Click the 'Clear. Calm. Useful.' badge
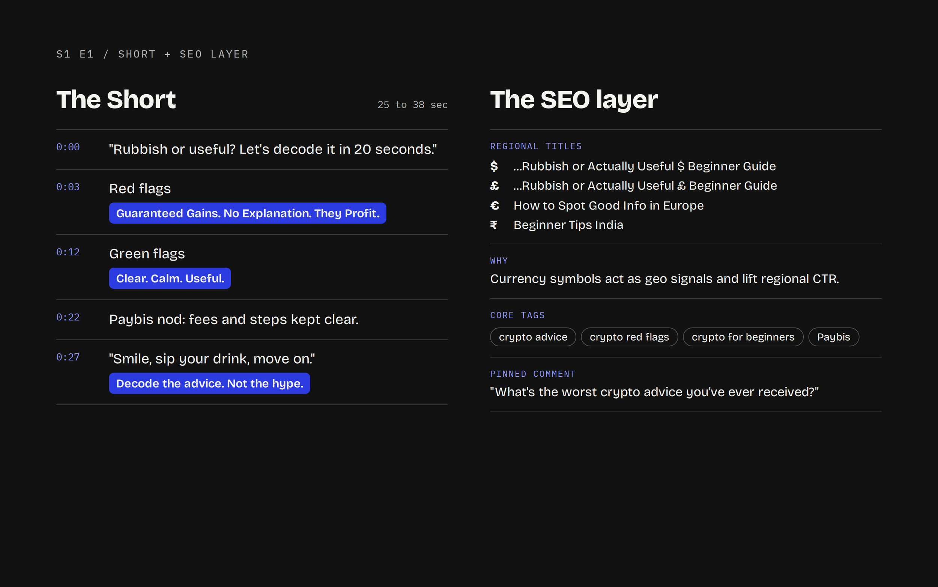 pos(170,278)
